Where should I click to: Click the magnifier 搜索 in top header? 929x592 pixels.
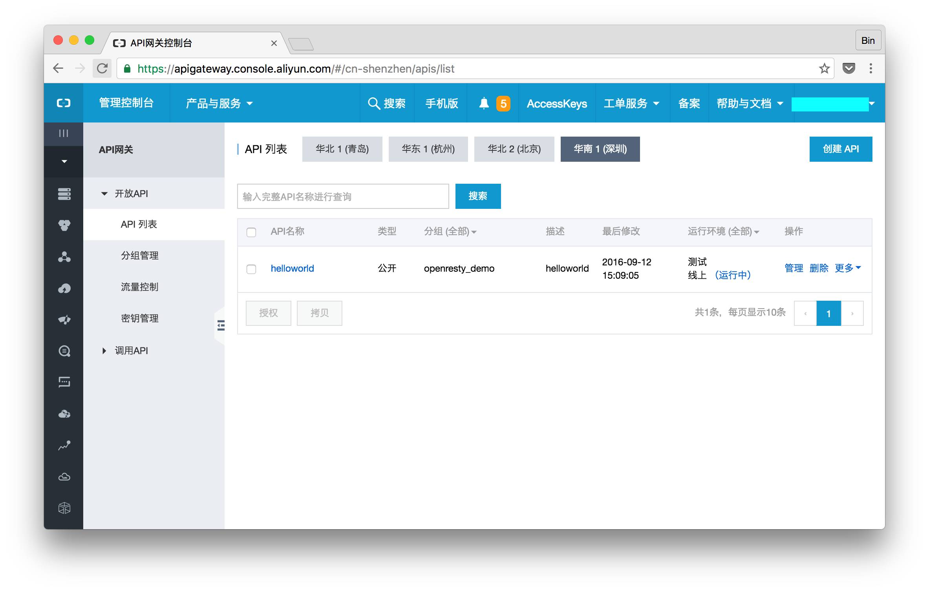(x=387, y=103)
